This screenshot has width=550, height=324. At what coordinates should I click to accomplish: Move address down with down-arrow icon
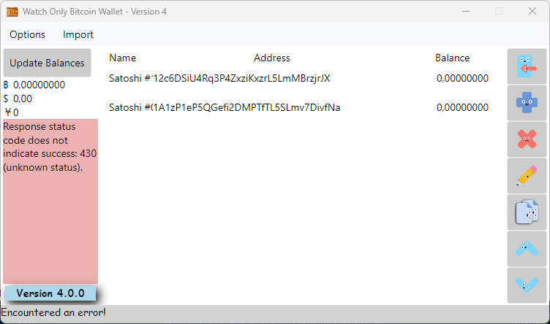point(527,285)
